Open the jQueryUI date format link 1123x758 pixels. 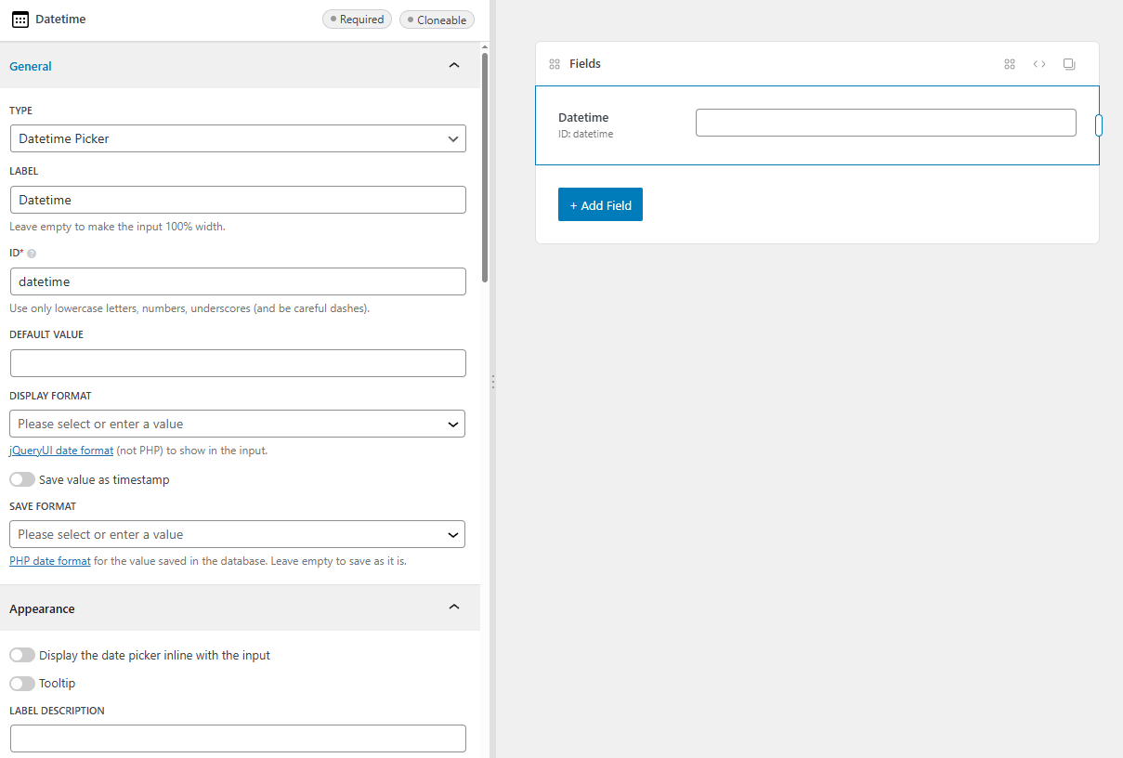[x=60, y=450]
